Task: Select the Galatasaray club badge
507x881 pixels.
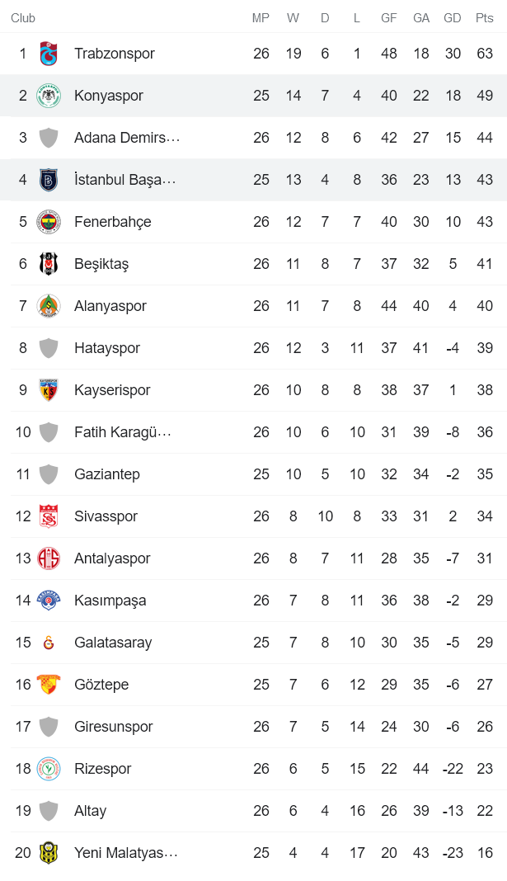Action: 49,643
